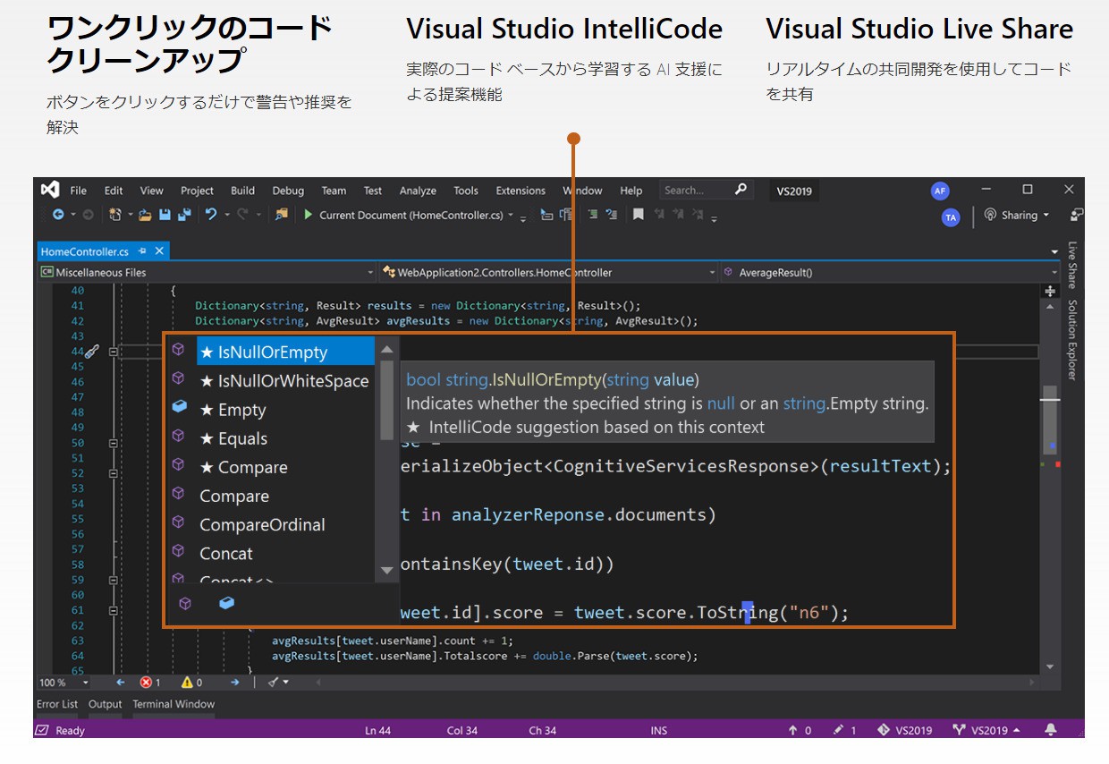Open the AverageResult() member dropdown

[x=1055, y=272]
